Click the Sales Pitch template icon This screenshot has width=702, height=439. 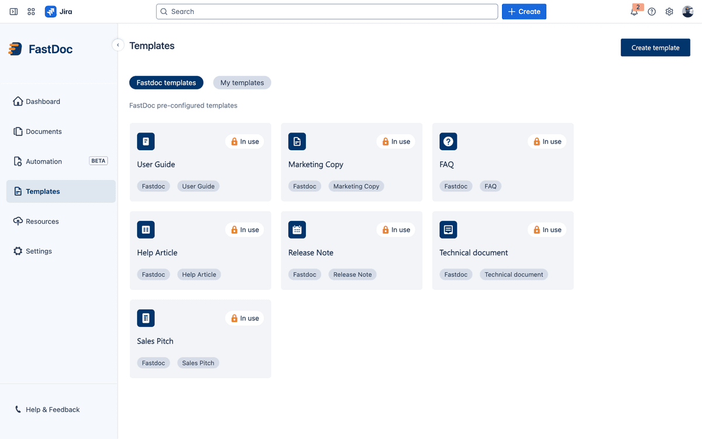(x=145, y=317)
